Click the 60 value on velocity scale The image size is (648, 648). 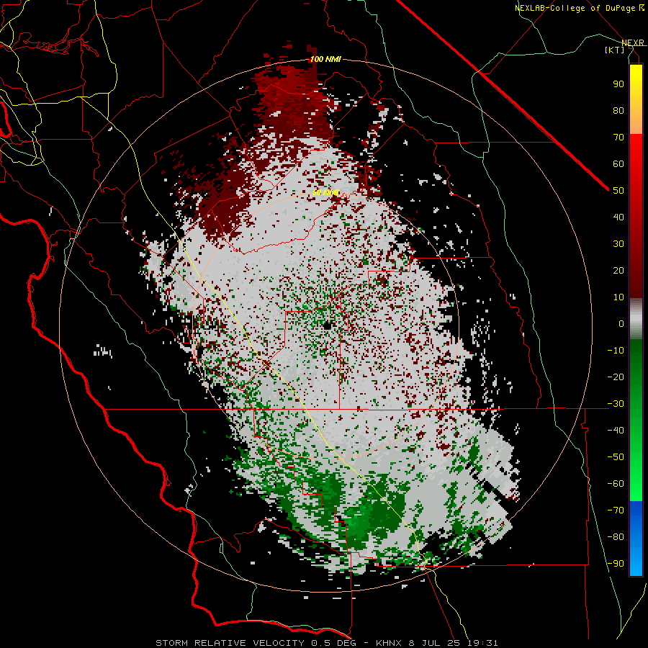(618, 163)
